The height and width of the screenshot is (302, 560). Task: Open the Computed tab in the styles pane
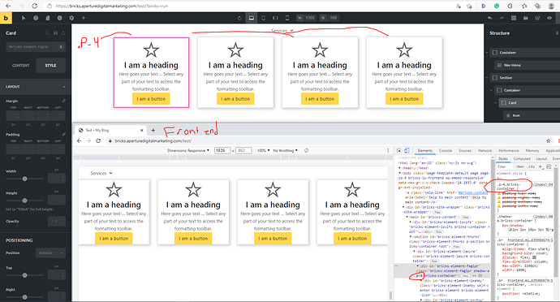coord(522,158)
